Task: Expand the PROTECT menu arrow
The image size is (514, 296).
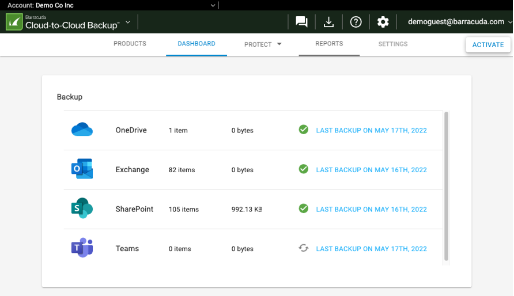Action: 279,44
